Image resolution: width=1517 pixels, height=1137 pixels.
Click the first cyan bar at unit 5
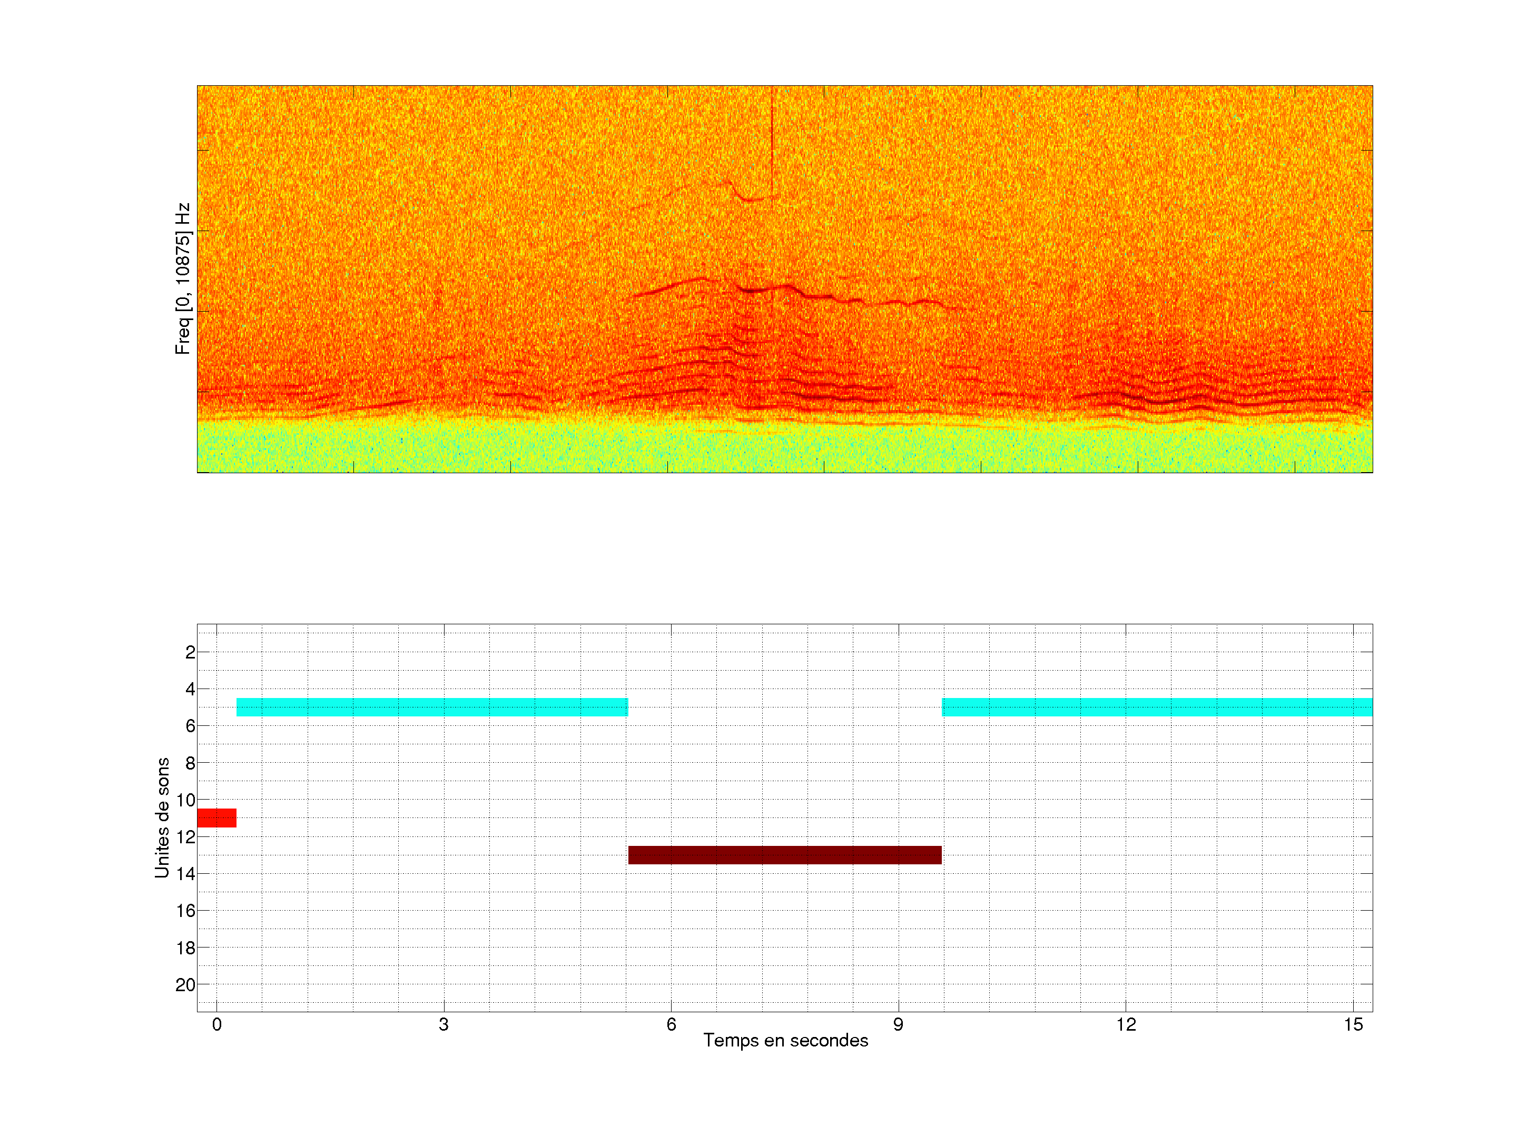(x=432, y=706)
